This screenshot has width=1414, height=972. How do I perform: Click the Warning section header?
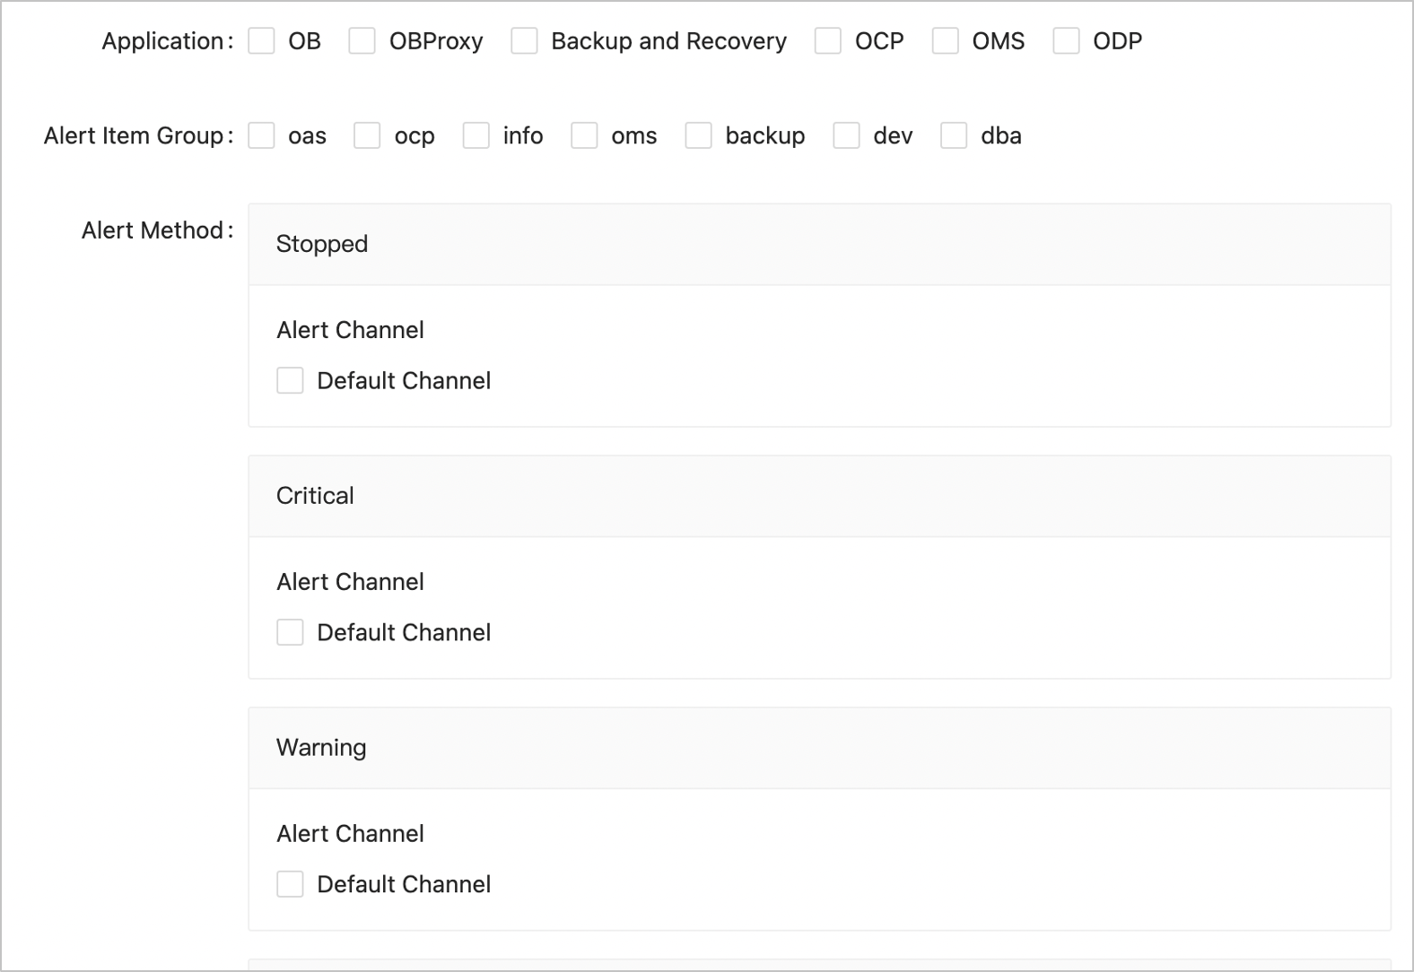321,748
